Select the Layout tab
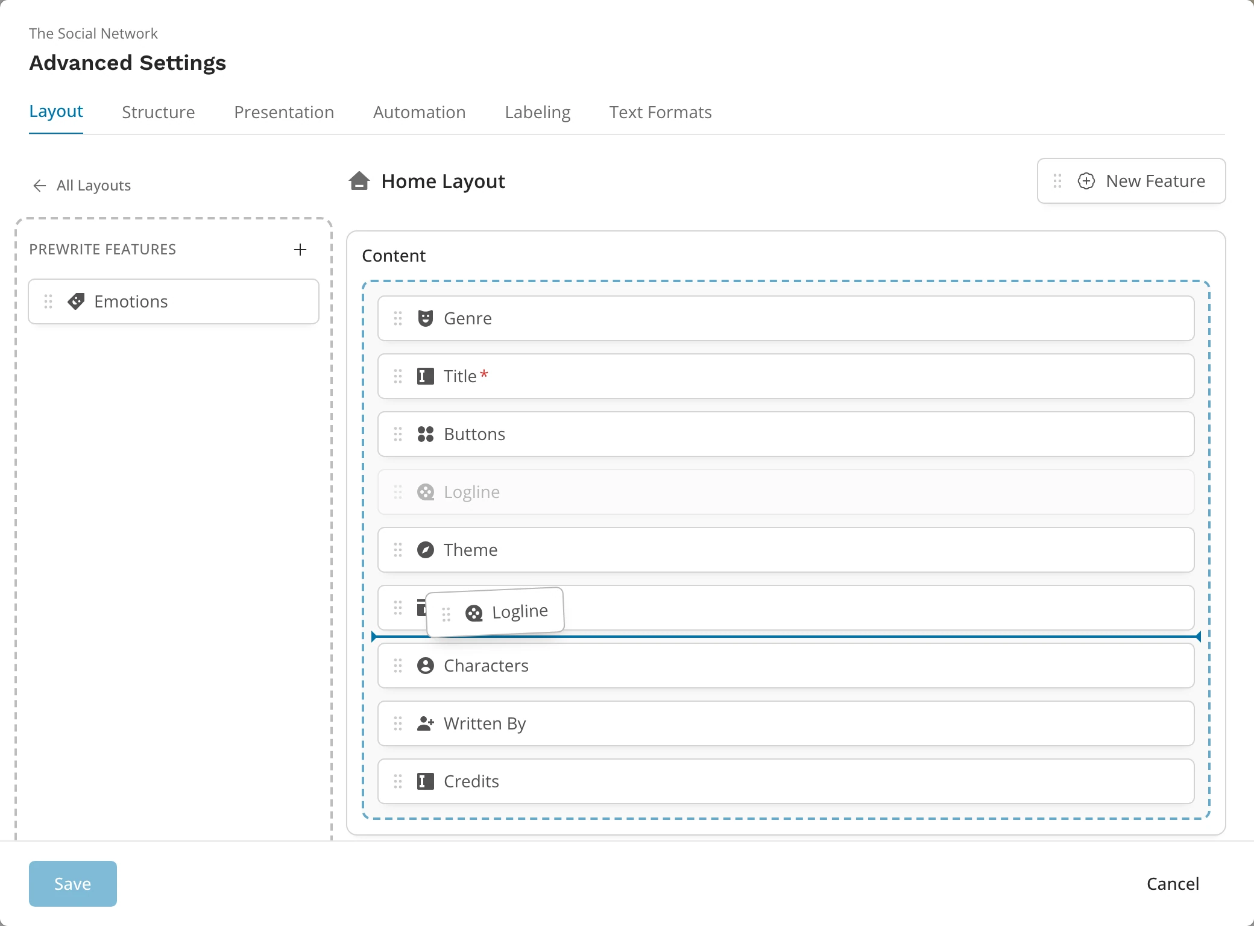The width and height of the screenshot is (1254, 926). [56, 112]
